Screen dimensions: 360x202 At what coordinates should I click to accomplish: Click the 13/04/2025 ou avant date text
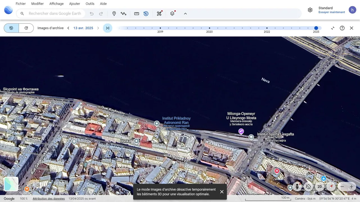(82, 199)
